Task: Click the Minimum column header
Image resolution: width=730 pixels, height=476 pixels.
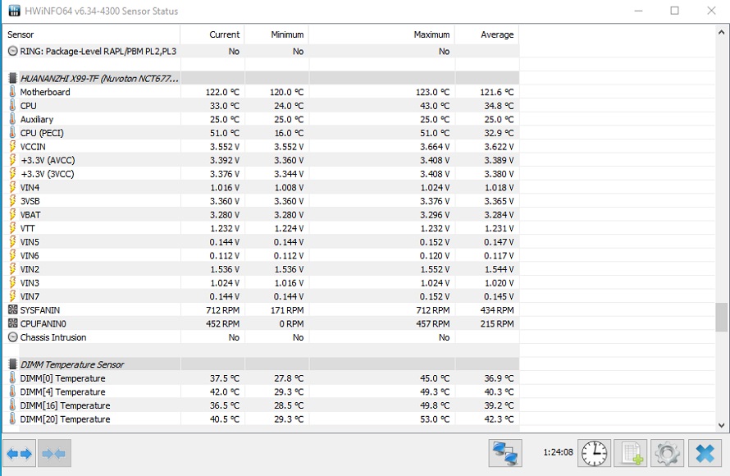Action: (x=276, y=34)
